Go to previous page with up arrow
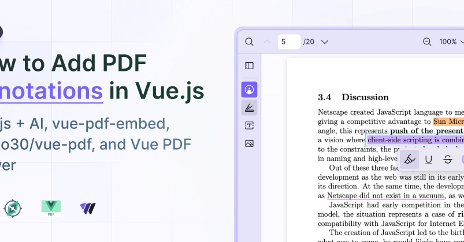 click(267, 42)
